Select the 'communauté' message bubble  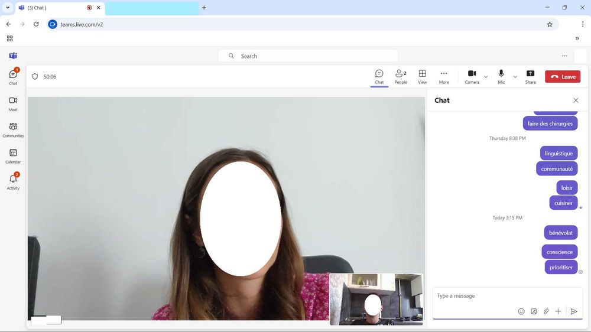pos(557,169)
